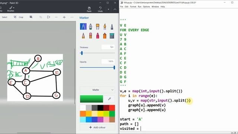Click the "graph[u].append(v)" code line
Viewport: 238px width, 134px height.
coord(147,105)
